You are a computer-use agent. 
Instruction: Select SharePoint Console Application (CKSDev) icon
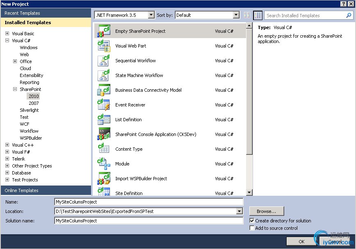point(104,134)
